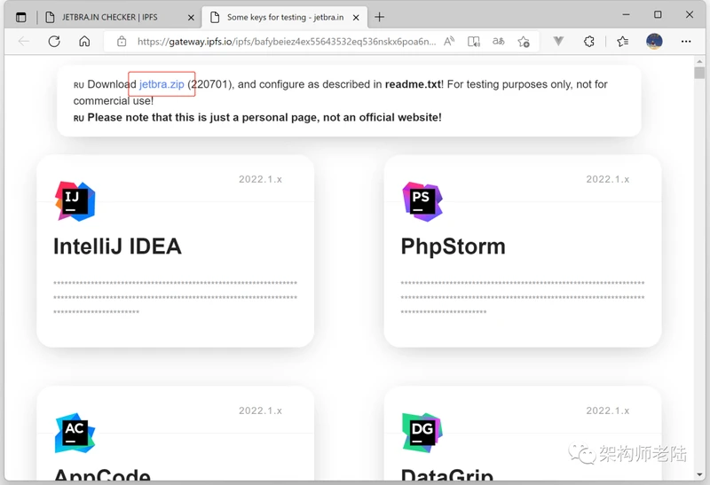This screenshot has height=485, width=710.
Task: Close the Some keys for testing tab
Action: (x=356, y=18)
